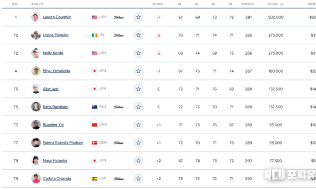Sort by Strokes column header
316x189 pixels.
[247, 4]
